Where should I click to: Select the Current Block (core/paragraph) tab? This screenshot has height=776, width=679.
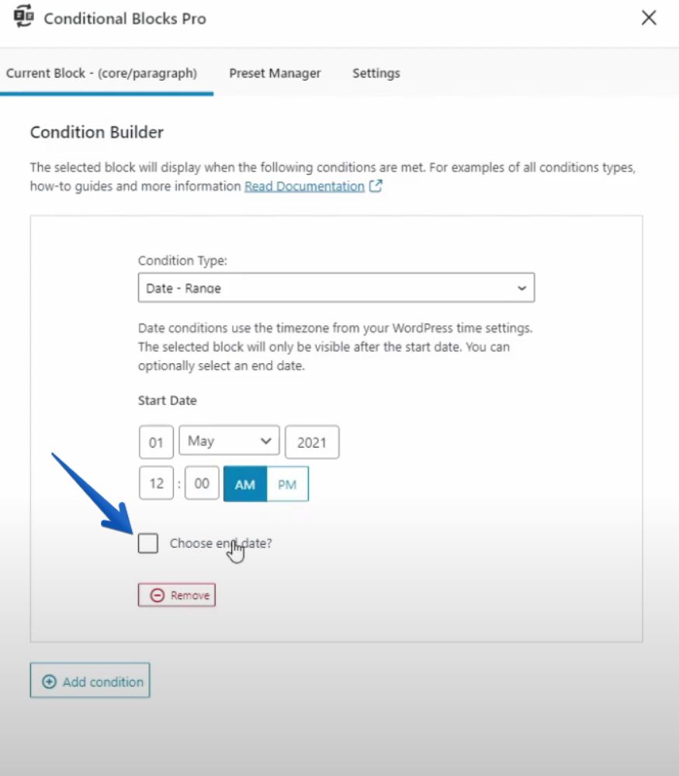(x=102, y=73)
